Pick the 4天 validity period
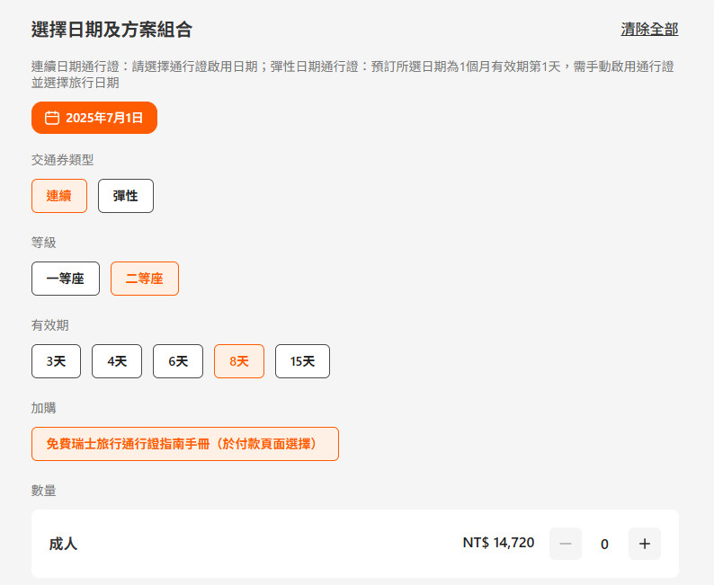 pos(117,361)
